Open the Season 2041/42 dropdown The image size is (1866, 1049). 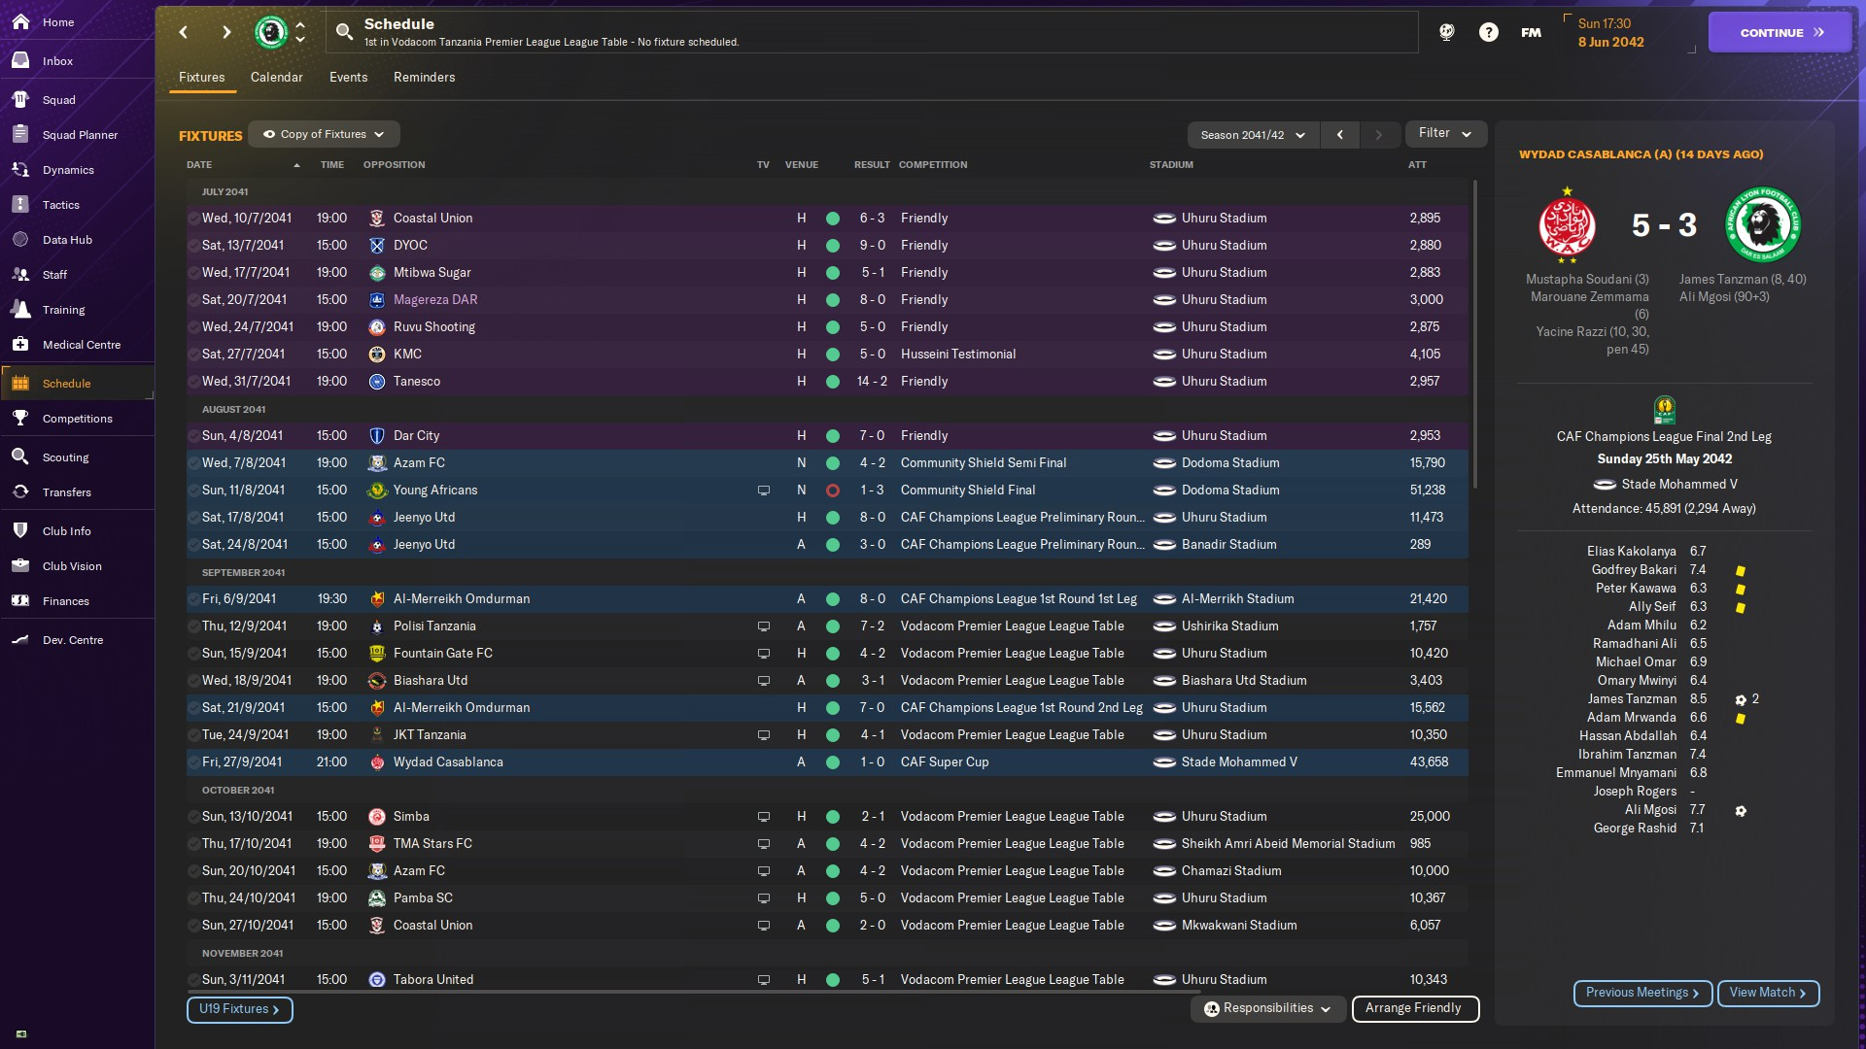click(x=1252, y=135)
